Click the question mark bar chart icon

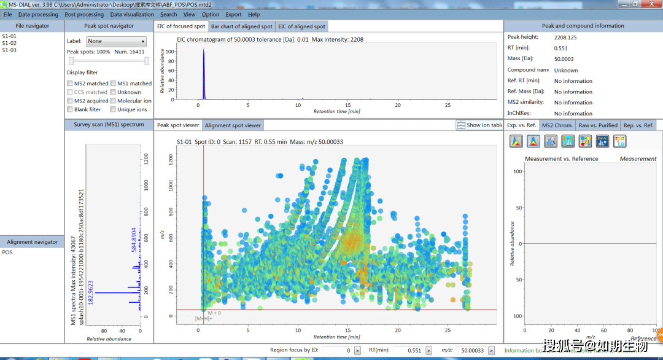click(568, 141)
